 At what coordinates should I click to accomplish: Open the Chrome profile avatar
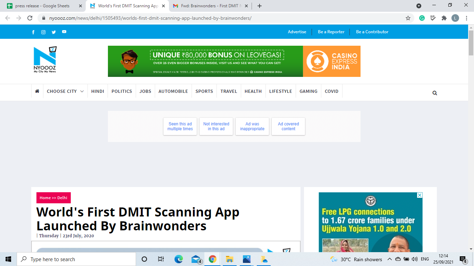[455, 18]
